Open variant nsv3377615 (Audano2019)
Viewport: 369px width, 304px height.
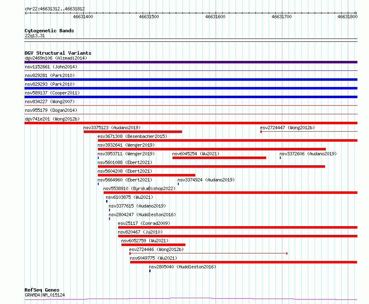[137, 206]
